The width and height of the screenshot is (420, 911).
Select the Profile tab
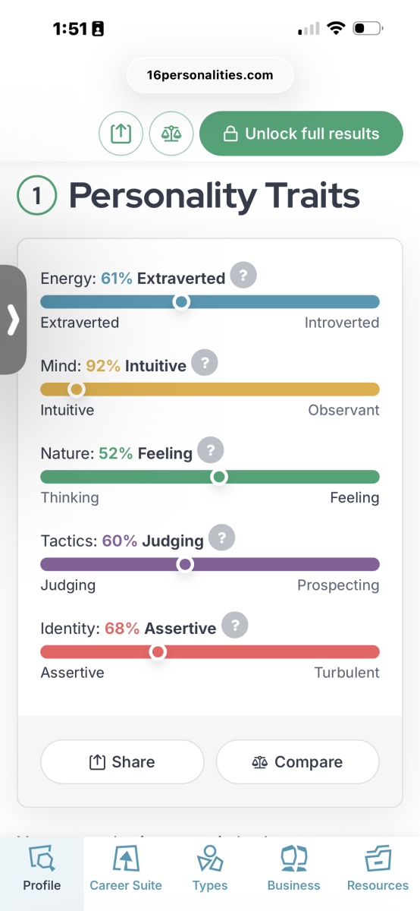click(42, 873)
